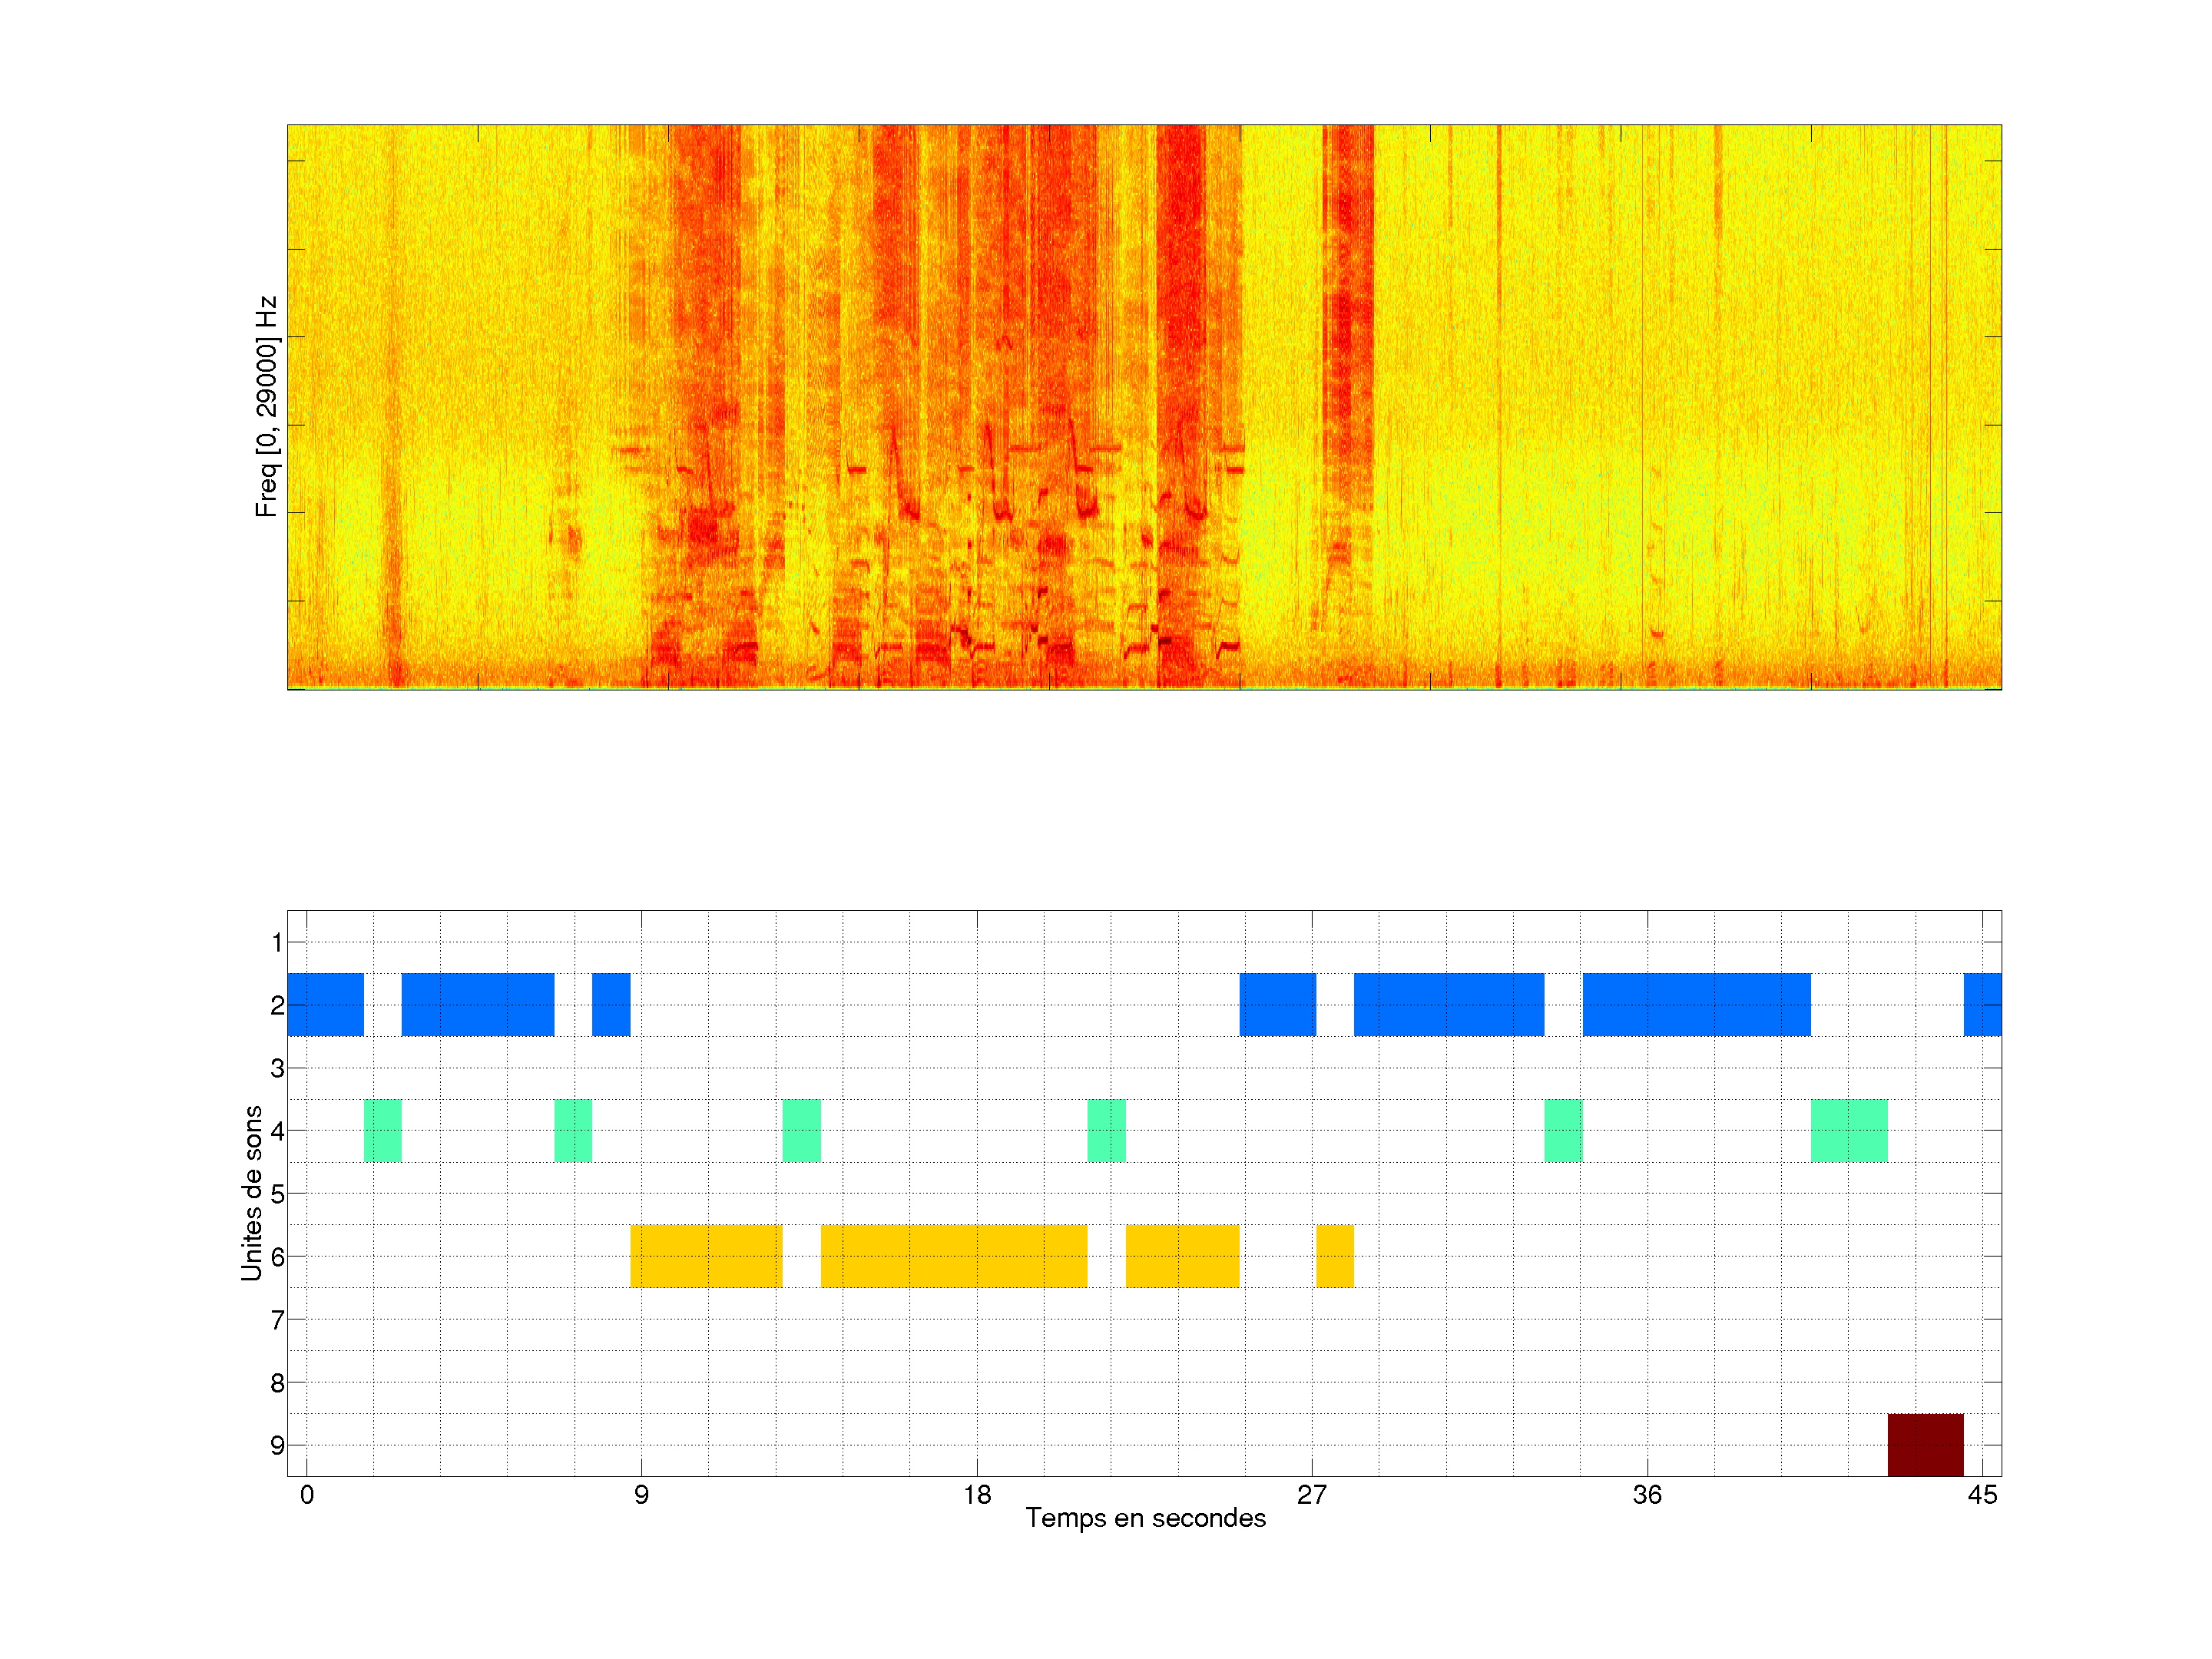Select the longest yellow block in row 6
This screenshot has height=1659, width=2212.
953,1256
